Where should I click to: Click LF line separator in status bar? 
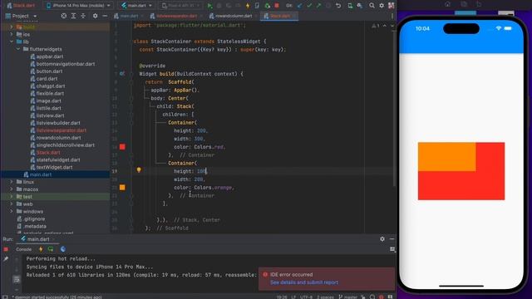(x=293, y=297)
